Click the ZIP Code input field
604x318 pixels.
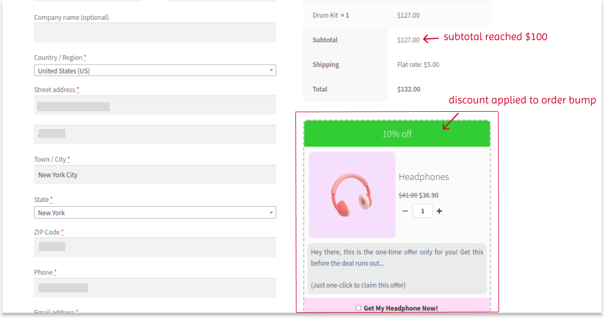tap(155, 247)
